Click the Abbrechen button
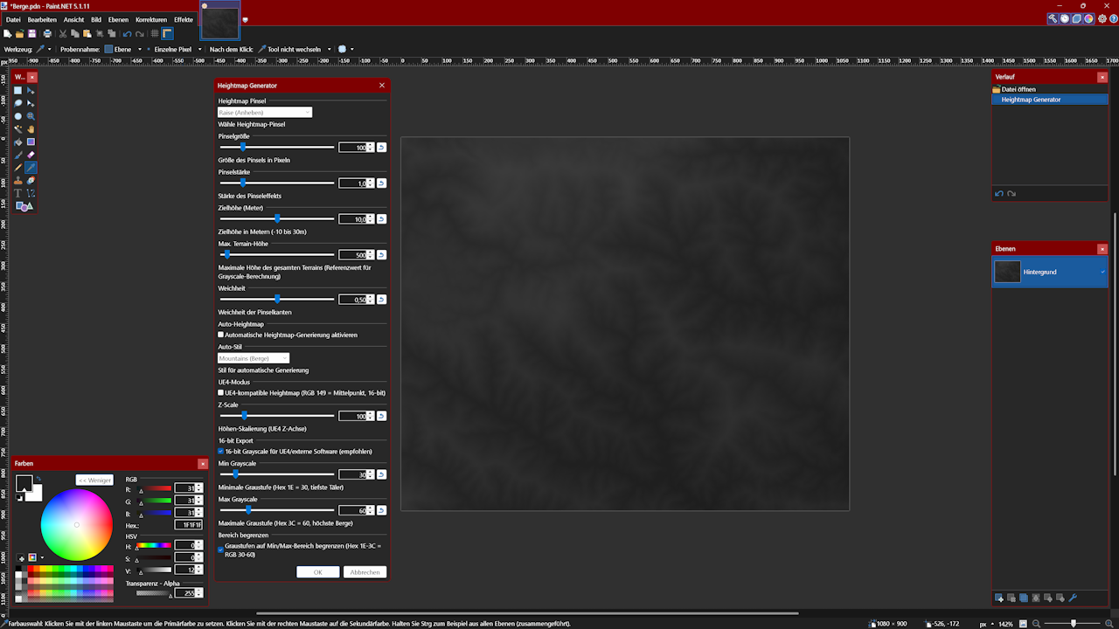The image size is (1119, 629). tap(365, 572)
